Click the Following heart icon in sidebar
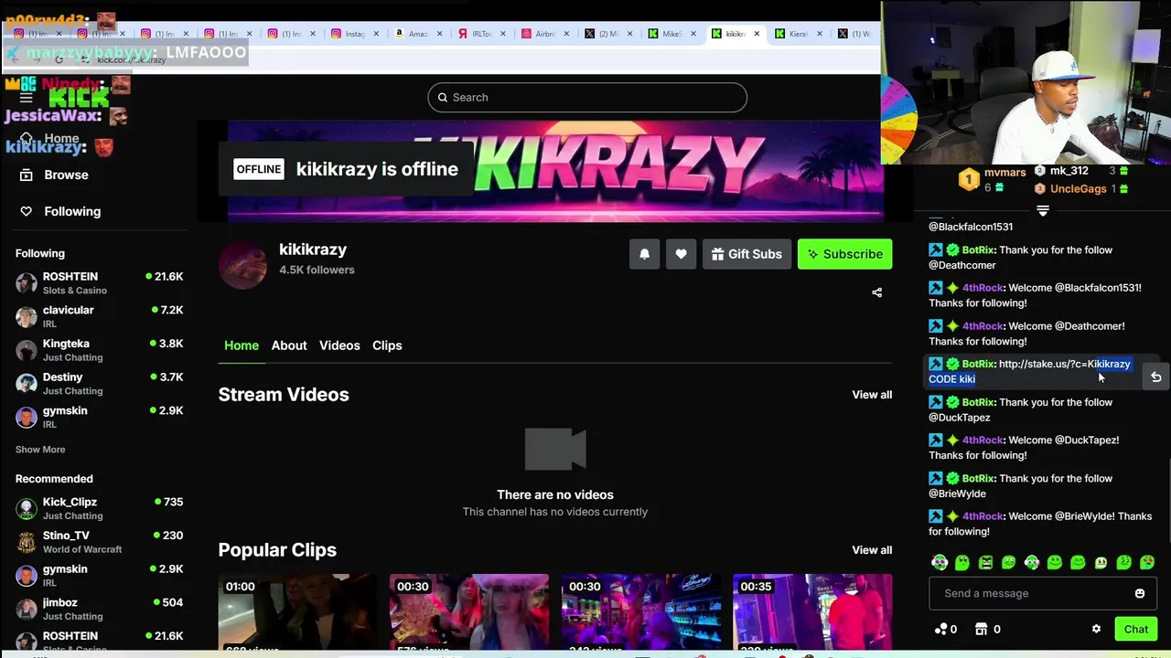1171x658 pixels. click(x=26, y=211)
